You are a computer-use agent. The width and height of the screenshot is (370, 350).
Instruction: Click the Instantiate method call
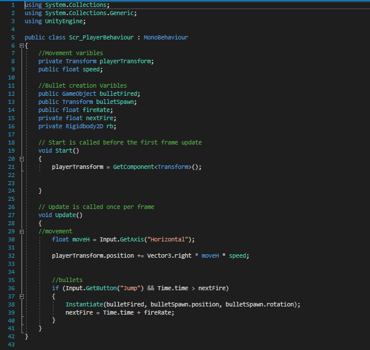[x=85, y=304]
